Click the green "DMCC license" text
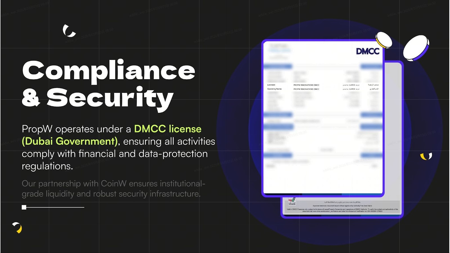The width and height of the screenshot is (450, 253). click(x=168, y=129)
